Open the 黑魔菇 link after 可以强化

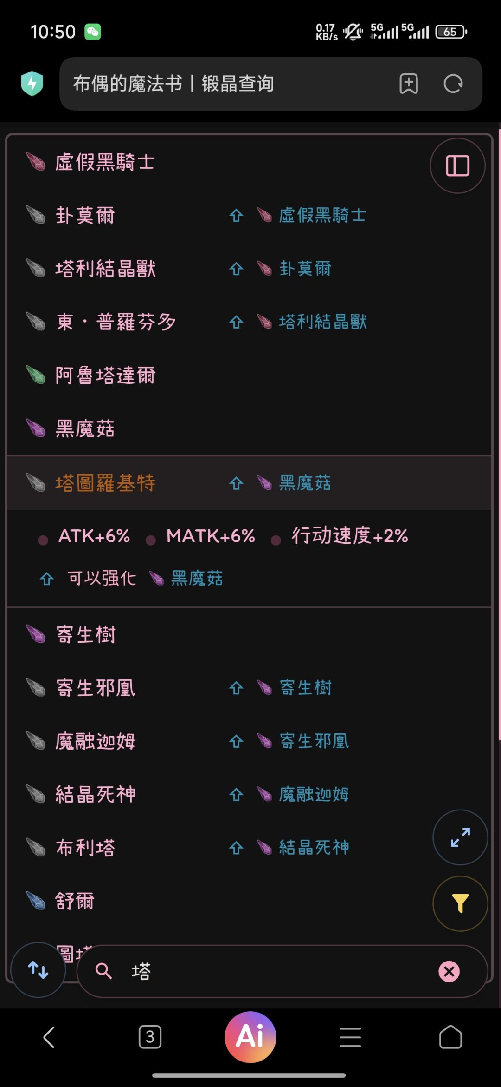coord(197,579)
